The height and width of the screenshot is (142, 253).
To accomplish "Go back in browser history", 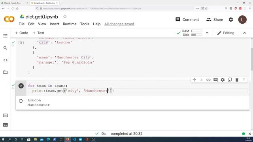I will click(x=3, y=8).
